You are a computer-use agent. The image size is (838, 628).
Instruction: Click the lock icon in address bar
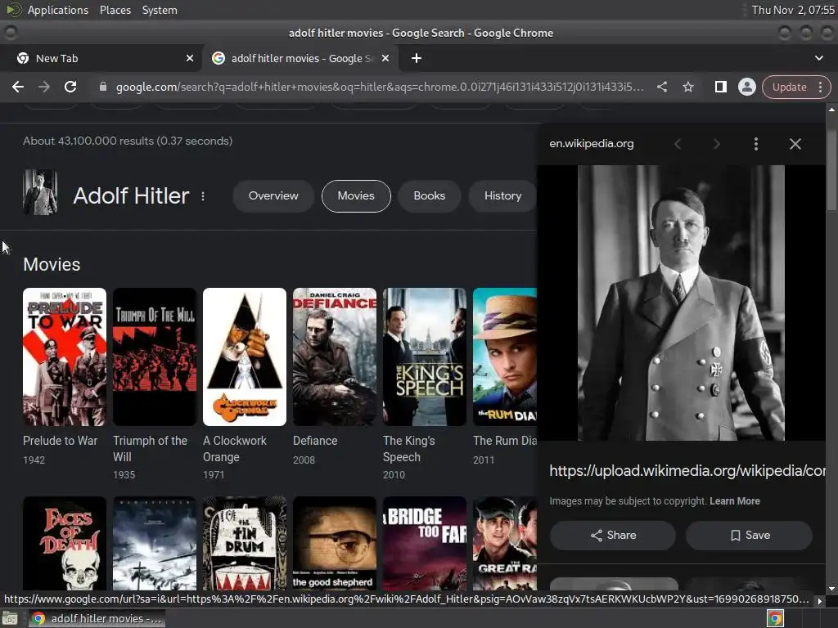click(x=103, y=87)
